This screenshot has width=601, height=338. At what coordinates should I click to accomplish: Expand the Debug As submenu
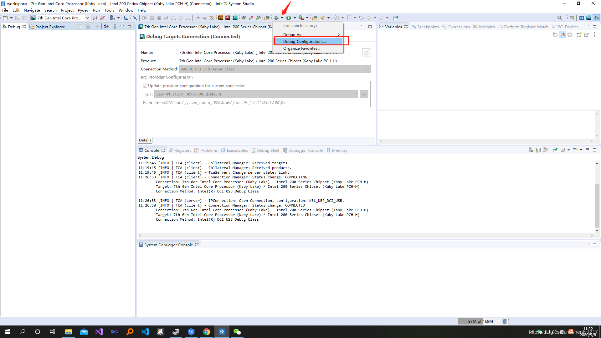pos(308,34)
